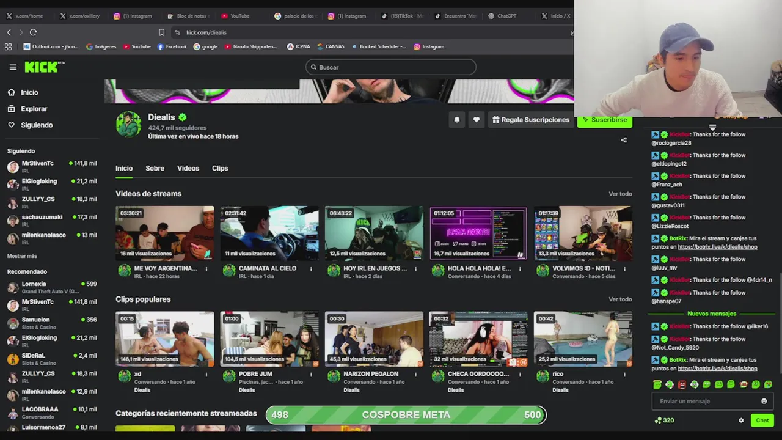The height and width of the screenshot is (440, 782).
Task: Click the verified badge next to Diealis
Action: coord(182,117)
